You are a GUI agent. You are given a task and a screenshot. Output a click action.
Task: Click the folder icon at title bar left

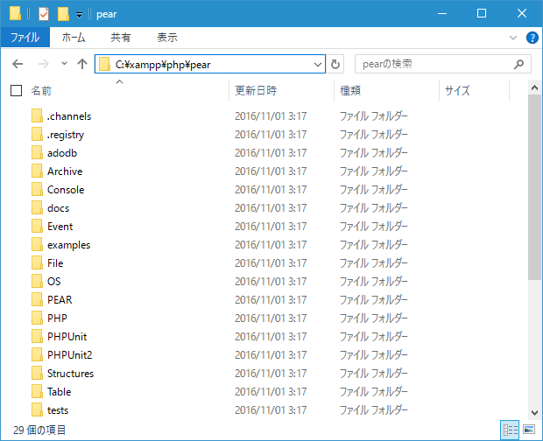click(15, 14)
